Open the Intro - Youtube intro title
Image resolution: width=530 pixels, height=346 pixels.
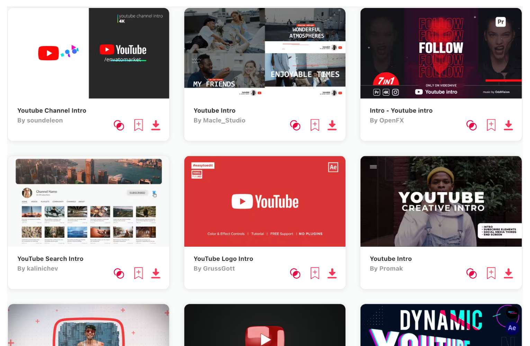pyautogui.click(x=401, y=111)
